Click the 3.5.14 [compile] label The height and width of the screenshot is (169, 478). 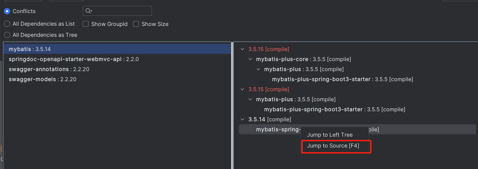click(x=270, y=119)
